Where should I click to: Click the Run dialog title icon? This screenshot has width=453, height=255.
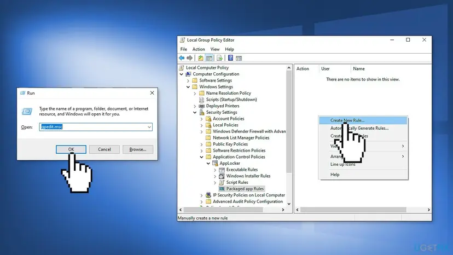click(x=23, y=93)
